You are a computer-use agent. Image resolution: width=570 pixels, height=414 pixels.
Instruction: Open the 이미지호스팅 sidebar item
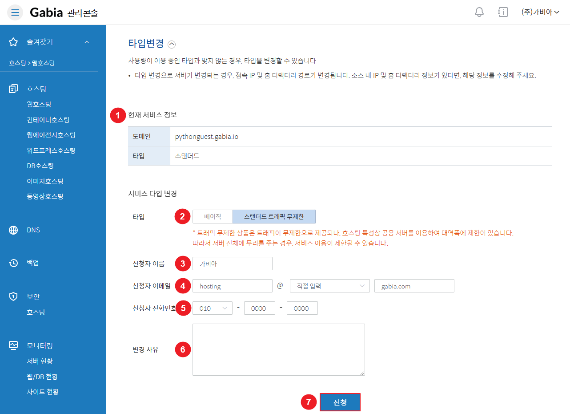[x=45, y=181]
